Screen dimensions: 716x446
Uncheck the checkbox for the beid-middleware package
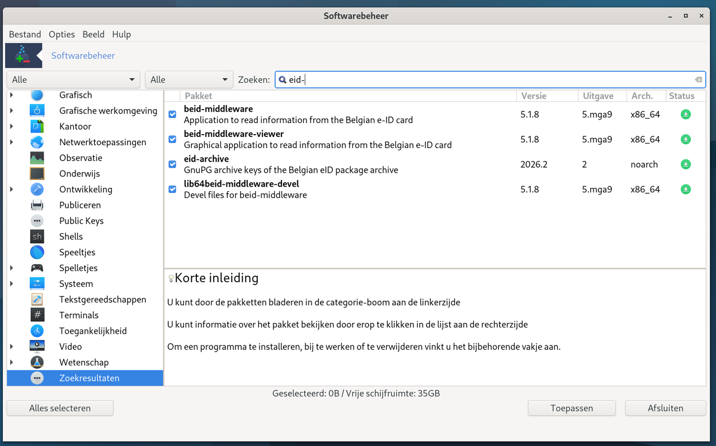tap(172, 114)
